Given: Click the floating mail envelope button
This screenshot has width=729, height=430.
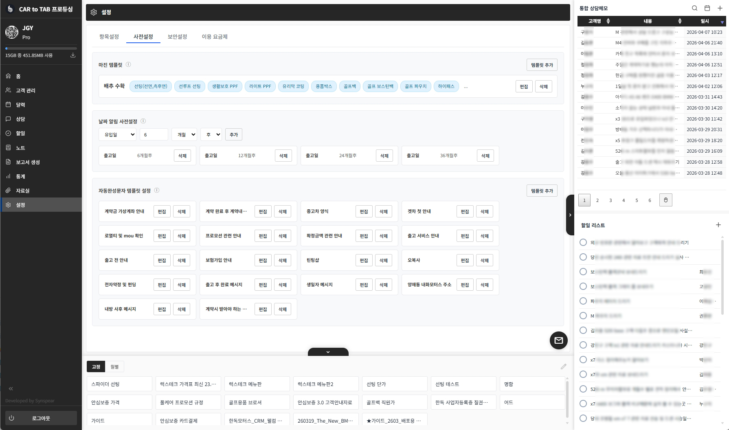Looking at the screenshot, I should (558, 340).
